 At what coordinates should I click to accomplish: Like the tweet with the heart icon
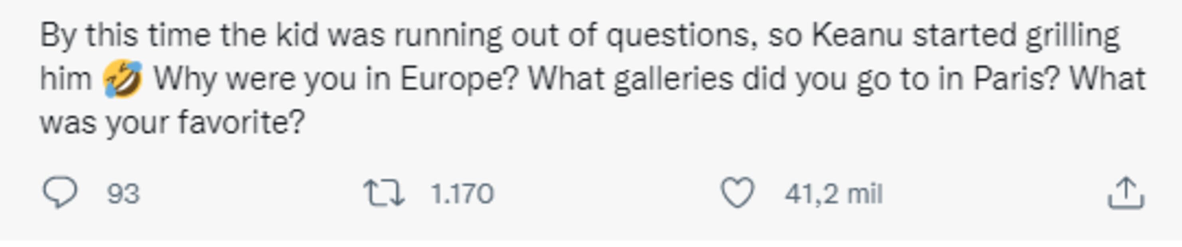click(737, 193)
